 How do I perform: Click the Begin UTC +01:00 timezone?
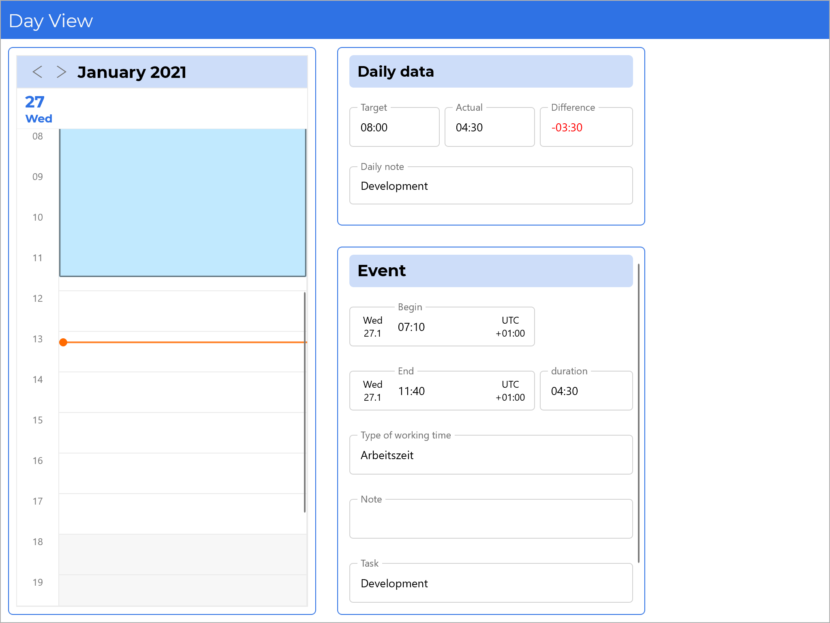pyautogui.click(x=510, y=327)
